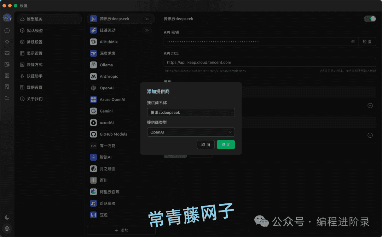This screenshot has height=237, width=382.
Task: Open the mini apps grid icon
Action: point(7,76)
